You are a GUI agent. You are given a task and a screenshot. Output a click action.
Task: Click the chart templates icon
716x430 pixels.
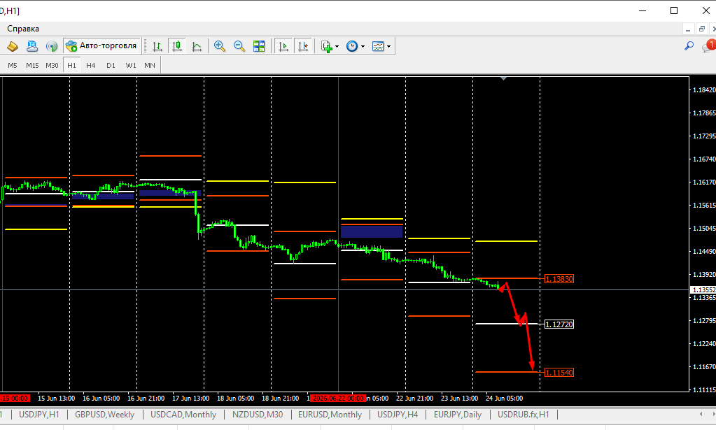point(378,46)
